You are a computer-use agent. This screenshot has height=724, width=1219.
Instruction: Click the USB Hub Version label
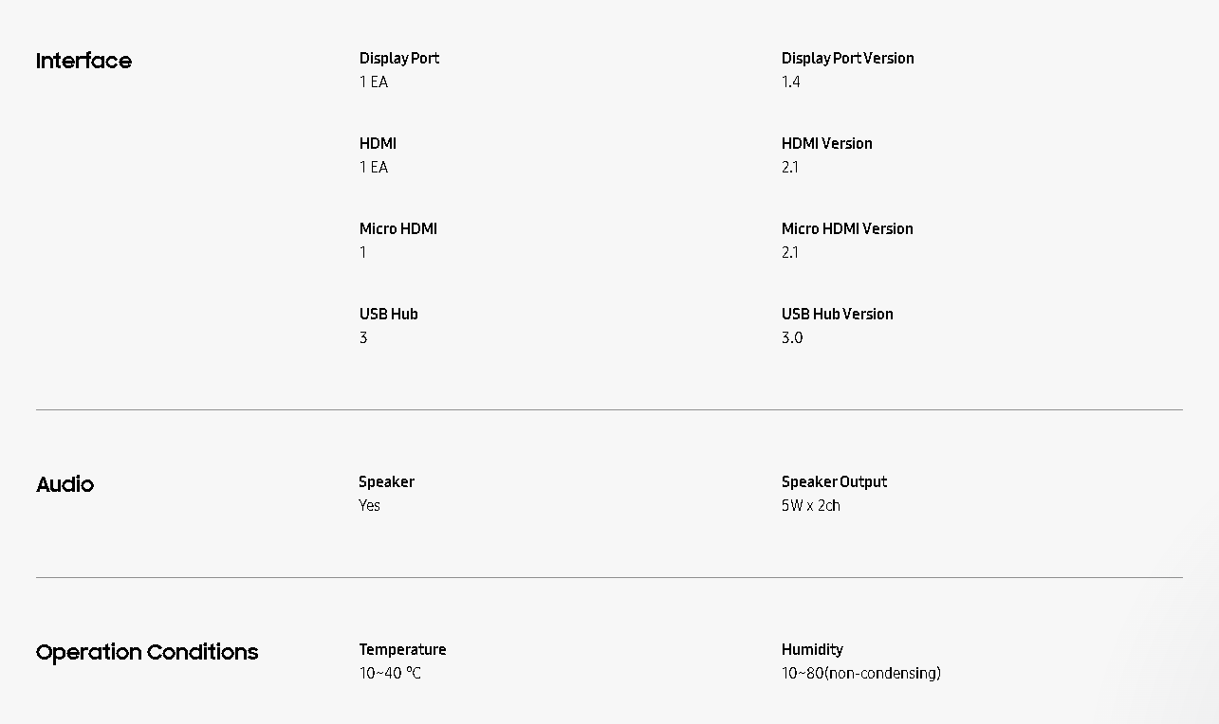(837, 314)
